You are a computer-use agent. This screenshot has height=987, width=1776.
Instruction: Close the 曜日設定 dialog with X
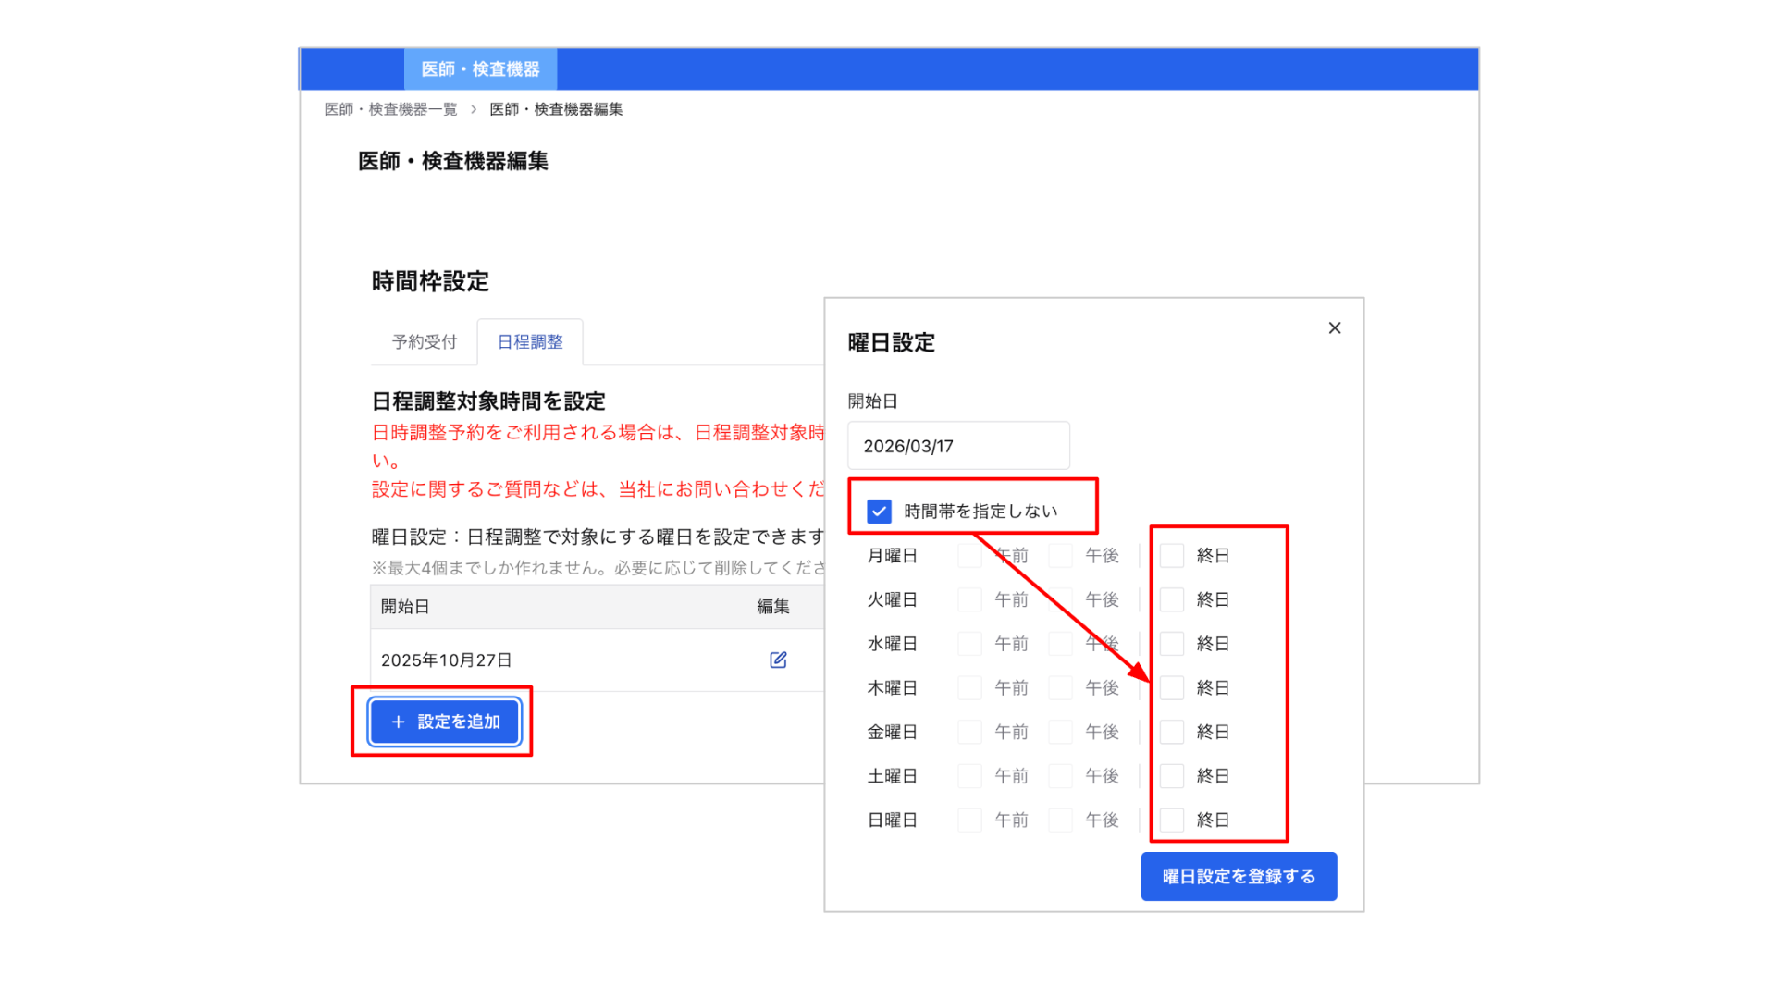(1334, 328)
